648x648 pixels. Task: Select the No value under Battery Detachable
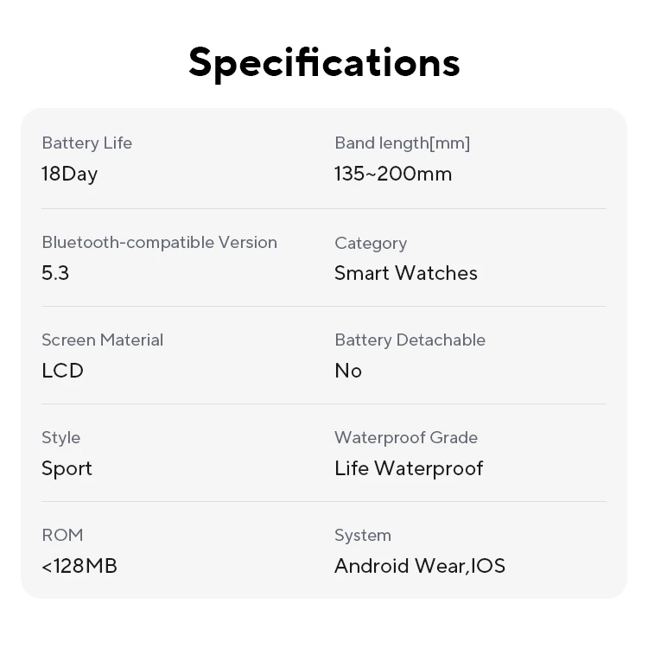tap(348, 371)
